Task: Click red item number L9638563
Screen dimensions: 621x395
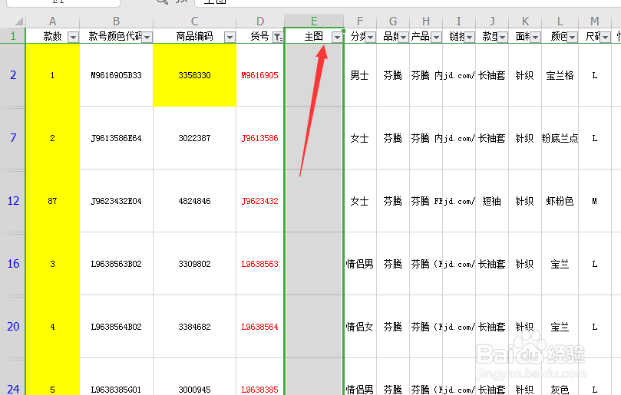Action: pyautogui.click(x=259, y=264)
